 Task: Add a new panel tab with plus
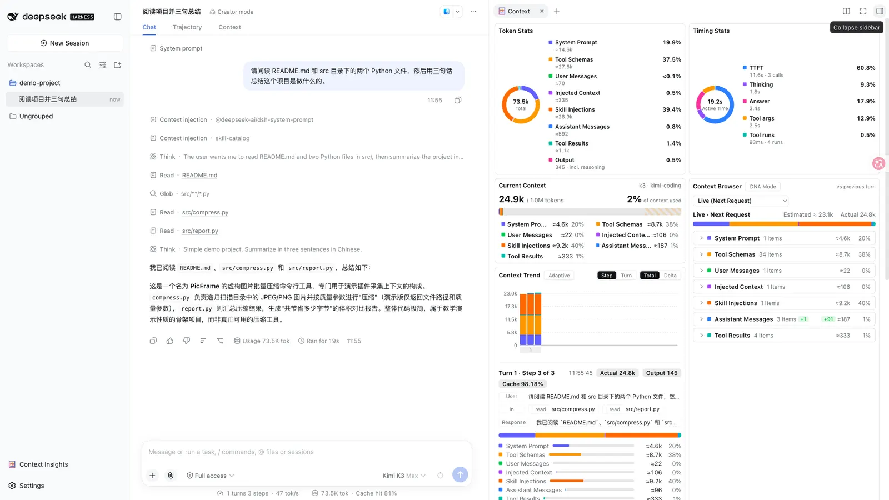[557, 11]
